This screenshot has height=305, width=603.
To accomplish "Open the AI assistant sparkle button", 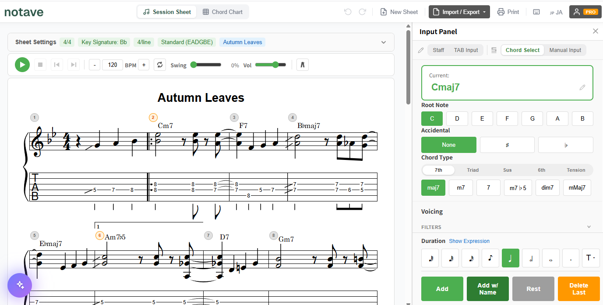I will (x=20, y=285).
